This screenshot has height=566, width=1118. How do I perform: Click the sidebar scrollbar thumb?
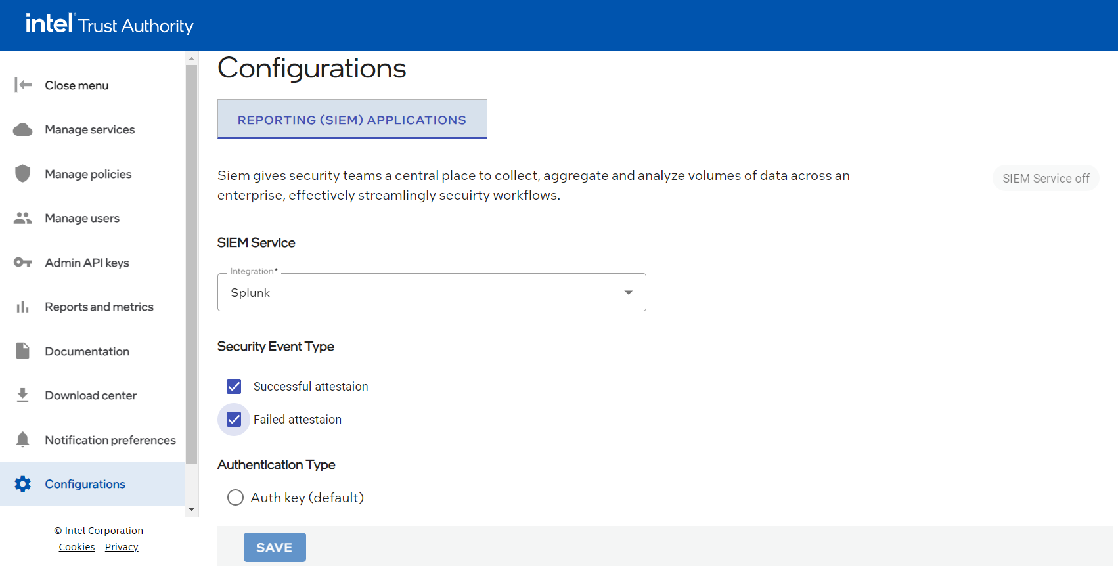point(191,265)
